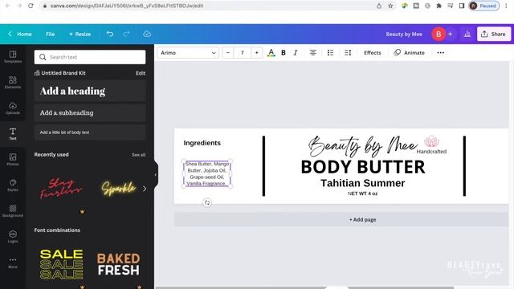The height and width of the screenshot is (289, 514).
Task: Click the cloud save status icon
Action: [x=147, y=34]
